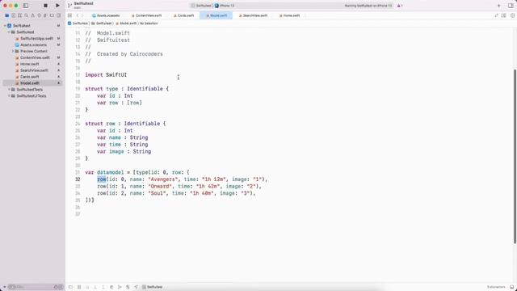The height and width of the screenshot is (291, 517).
Task: Open the editor options icon
Action: 503,15
